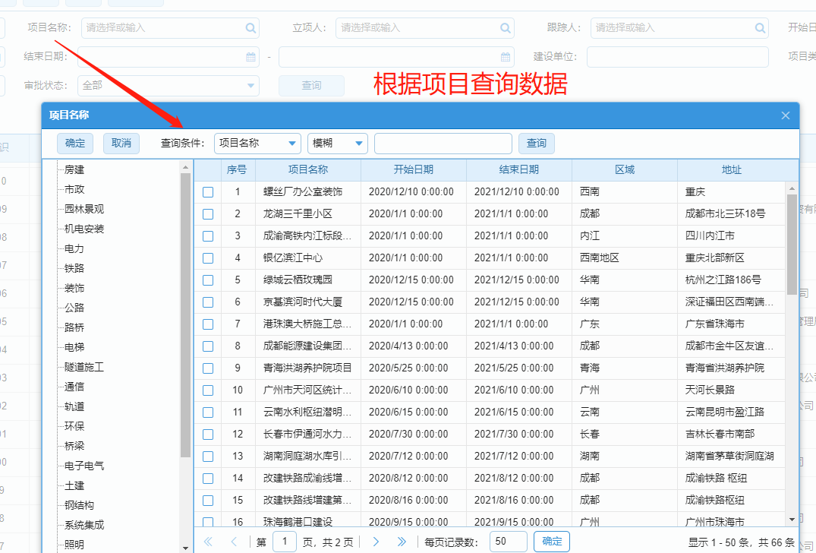816x553 pixels.
Task: Jump to last page in pager
Action: pos(402,542)
